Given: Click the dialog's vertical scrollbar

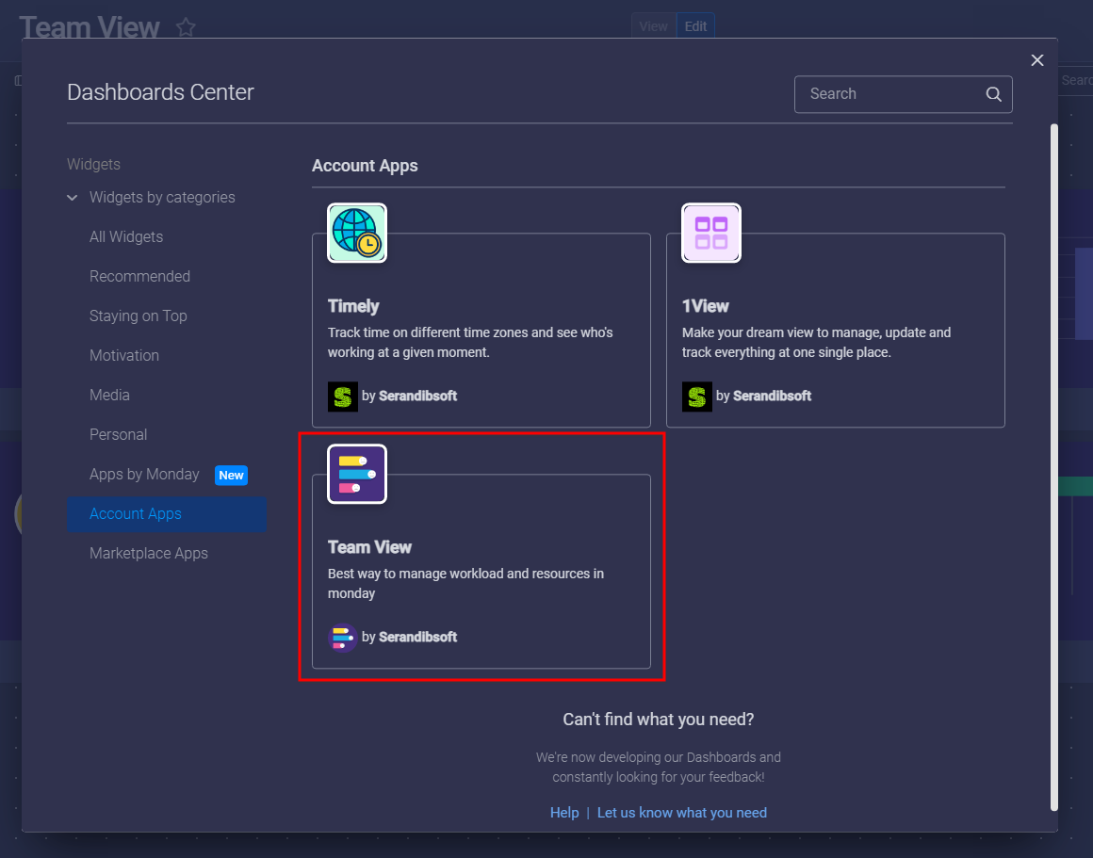Looking at the screenshot, I should (1054, 467).
